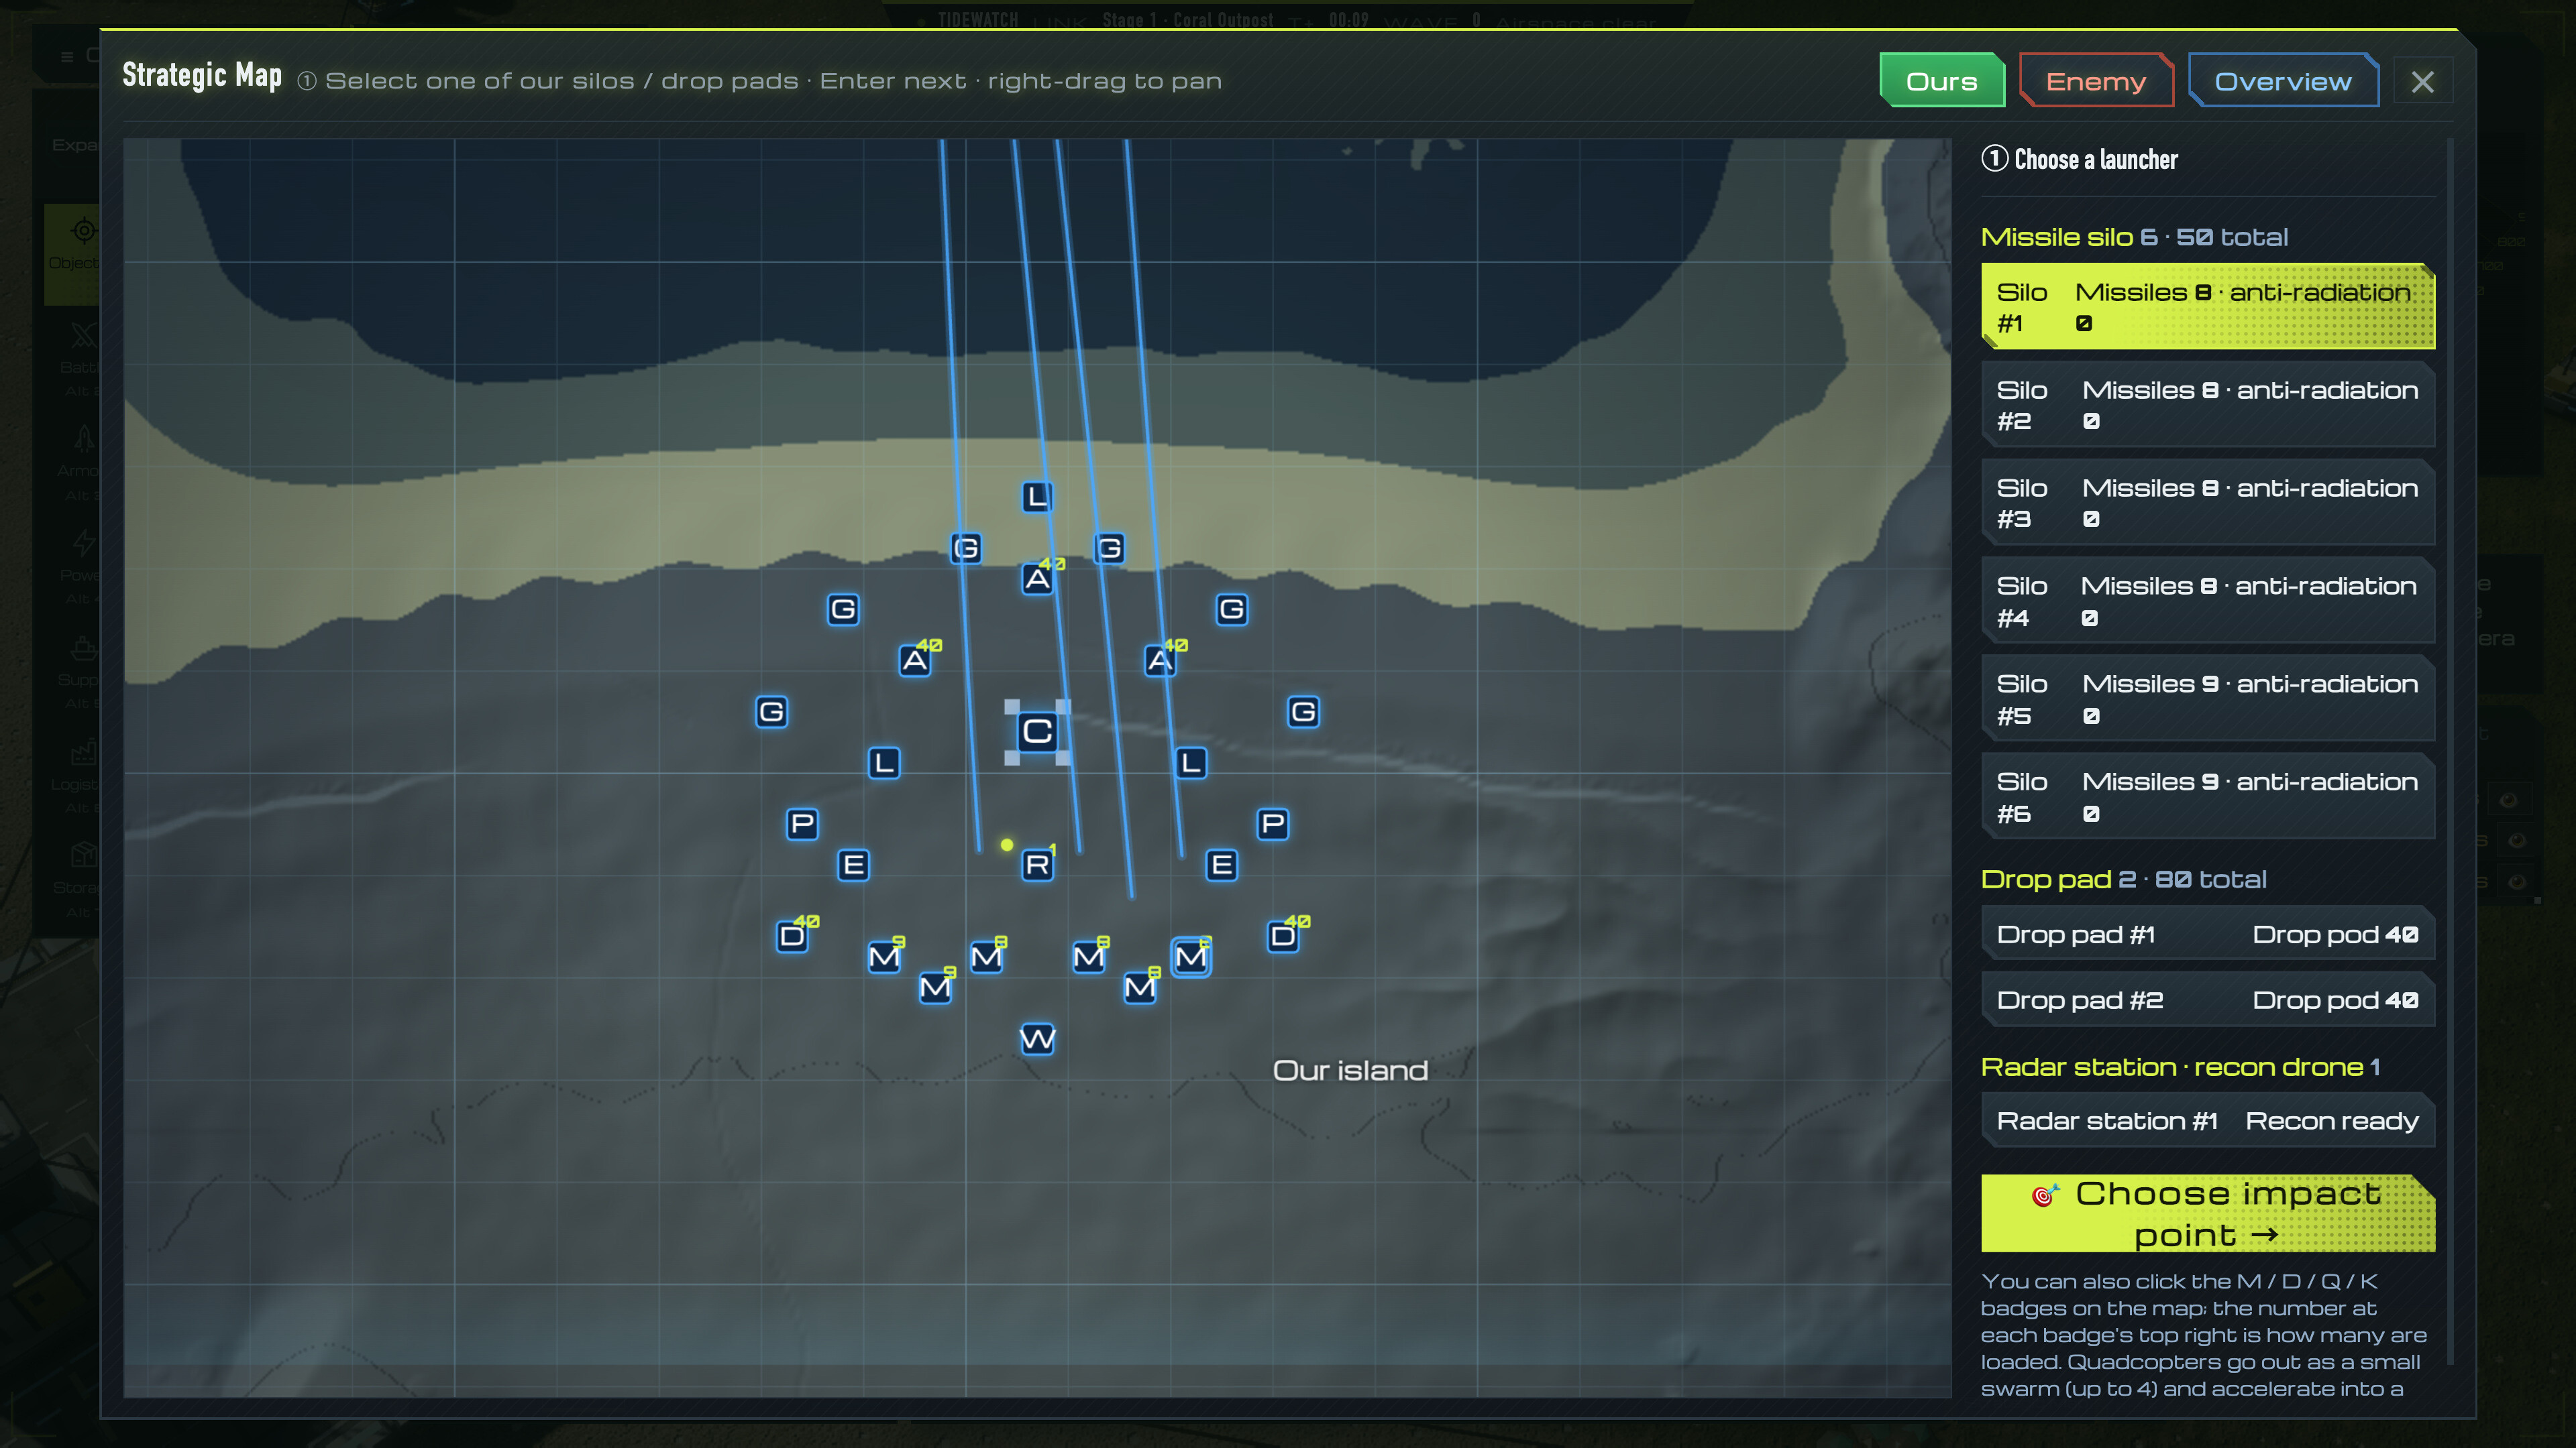The image size is (2576, 1448).
Task: Select Silo #5 with 9 missiles
Action: tap(2207, 699)
